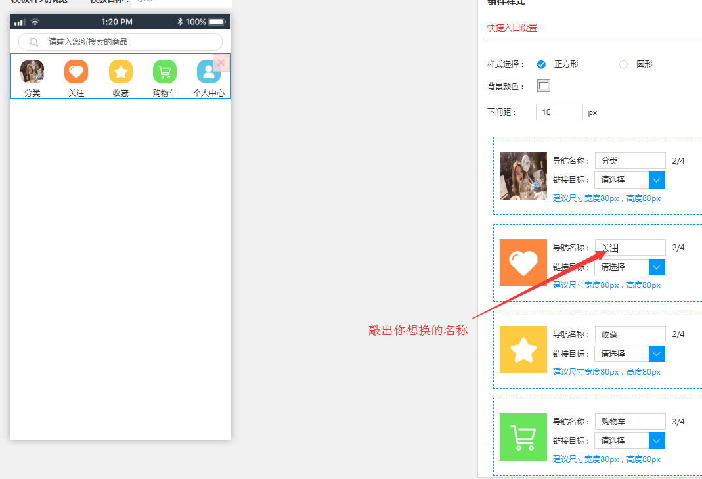Click the large green shopping cart image
The image size is (702, 479).
pyautogui.click(x=523, y=437)
